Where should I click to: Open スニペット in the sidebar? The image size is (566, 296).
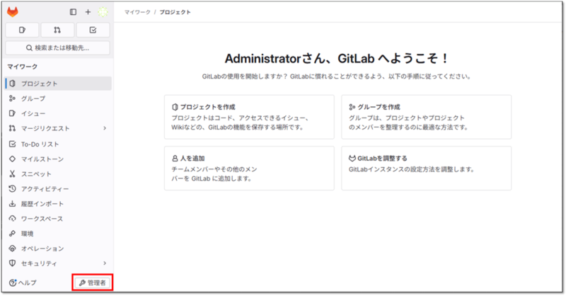point(59,173)
